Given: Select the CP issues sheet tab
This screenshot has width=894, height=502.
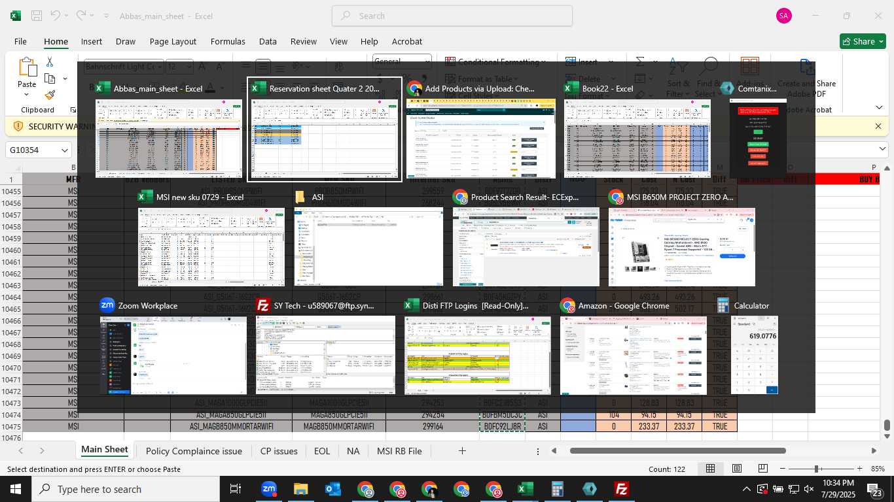Looking at the screenshot, I should [279, 451].
